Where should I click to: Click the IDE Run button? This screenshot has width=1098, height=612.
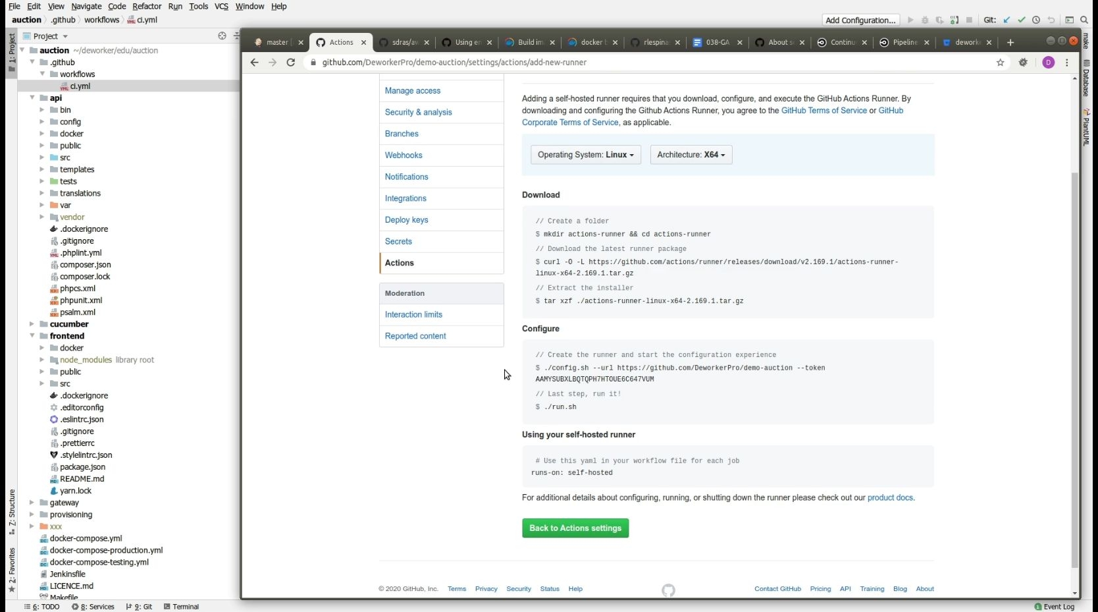pos(910,20)
